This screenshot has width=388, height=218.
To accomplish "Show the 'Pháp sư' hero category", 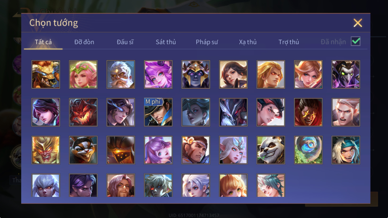I will click(207, 42).
